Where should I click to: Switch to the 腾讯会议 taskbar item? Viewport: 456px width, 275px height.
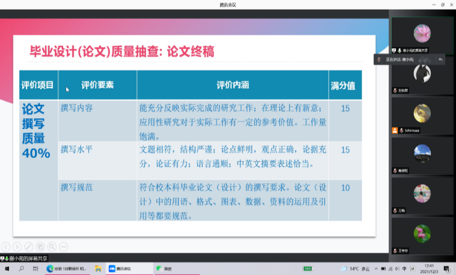pos(128,268)
